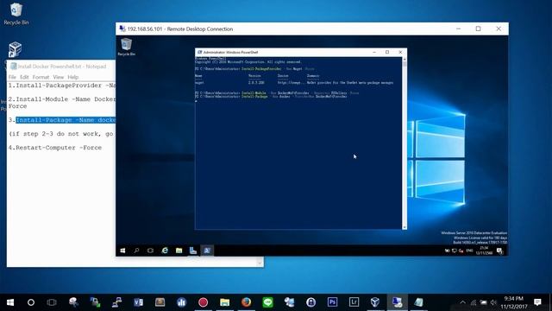Open Firefox from the host taskbar
Viewport: 552px width, 311px height.
click(246, 302)
